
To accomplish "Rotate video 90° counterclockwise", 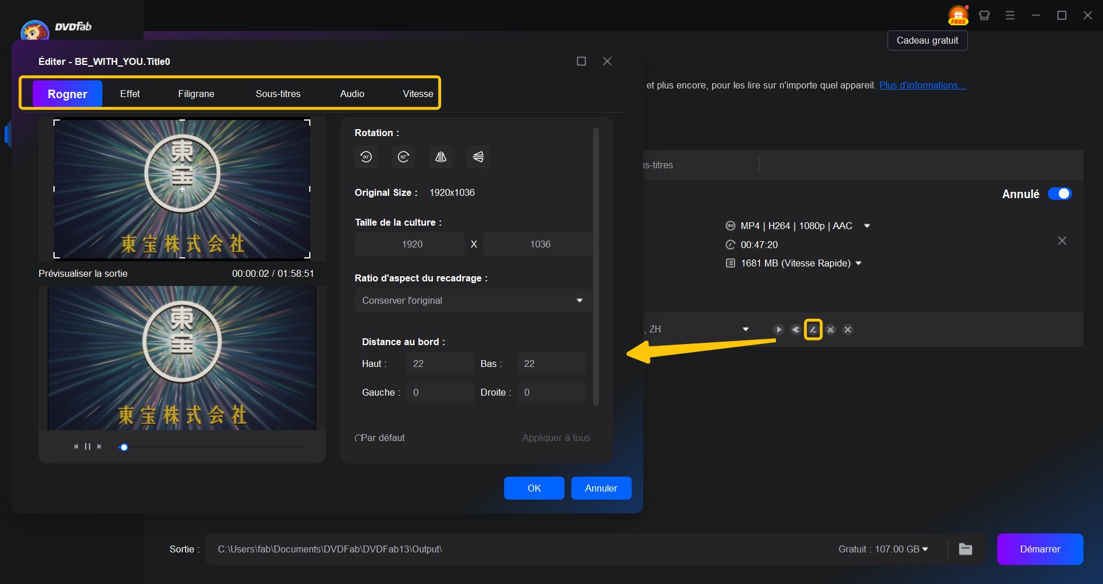I will (x=366, y=157).
